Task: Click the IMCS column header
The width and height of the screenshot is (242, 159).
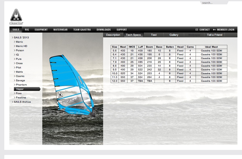Action: pyautogui.click(x=132, y=47)
